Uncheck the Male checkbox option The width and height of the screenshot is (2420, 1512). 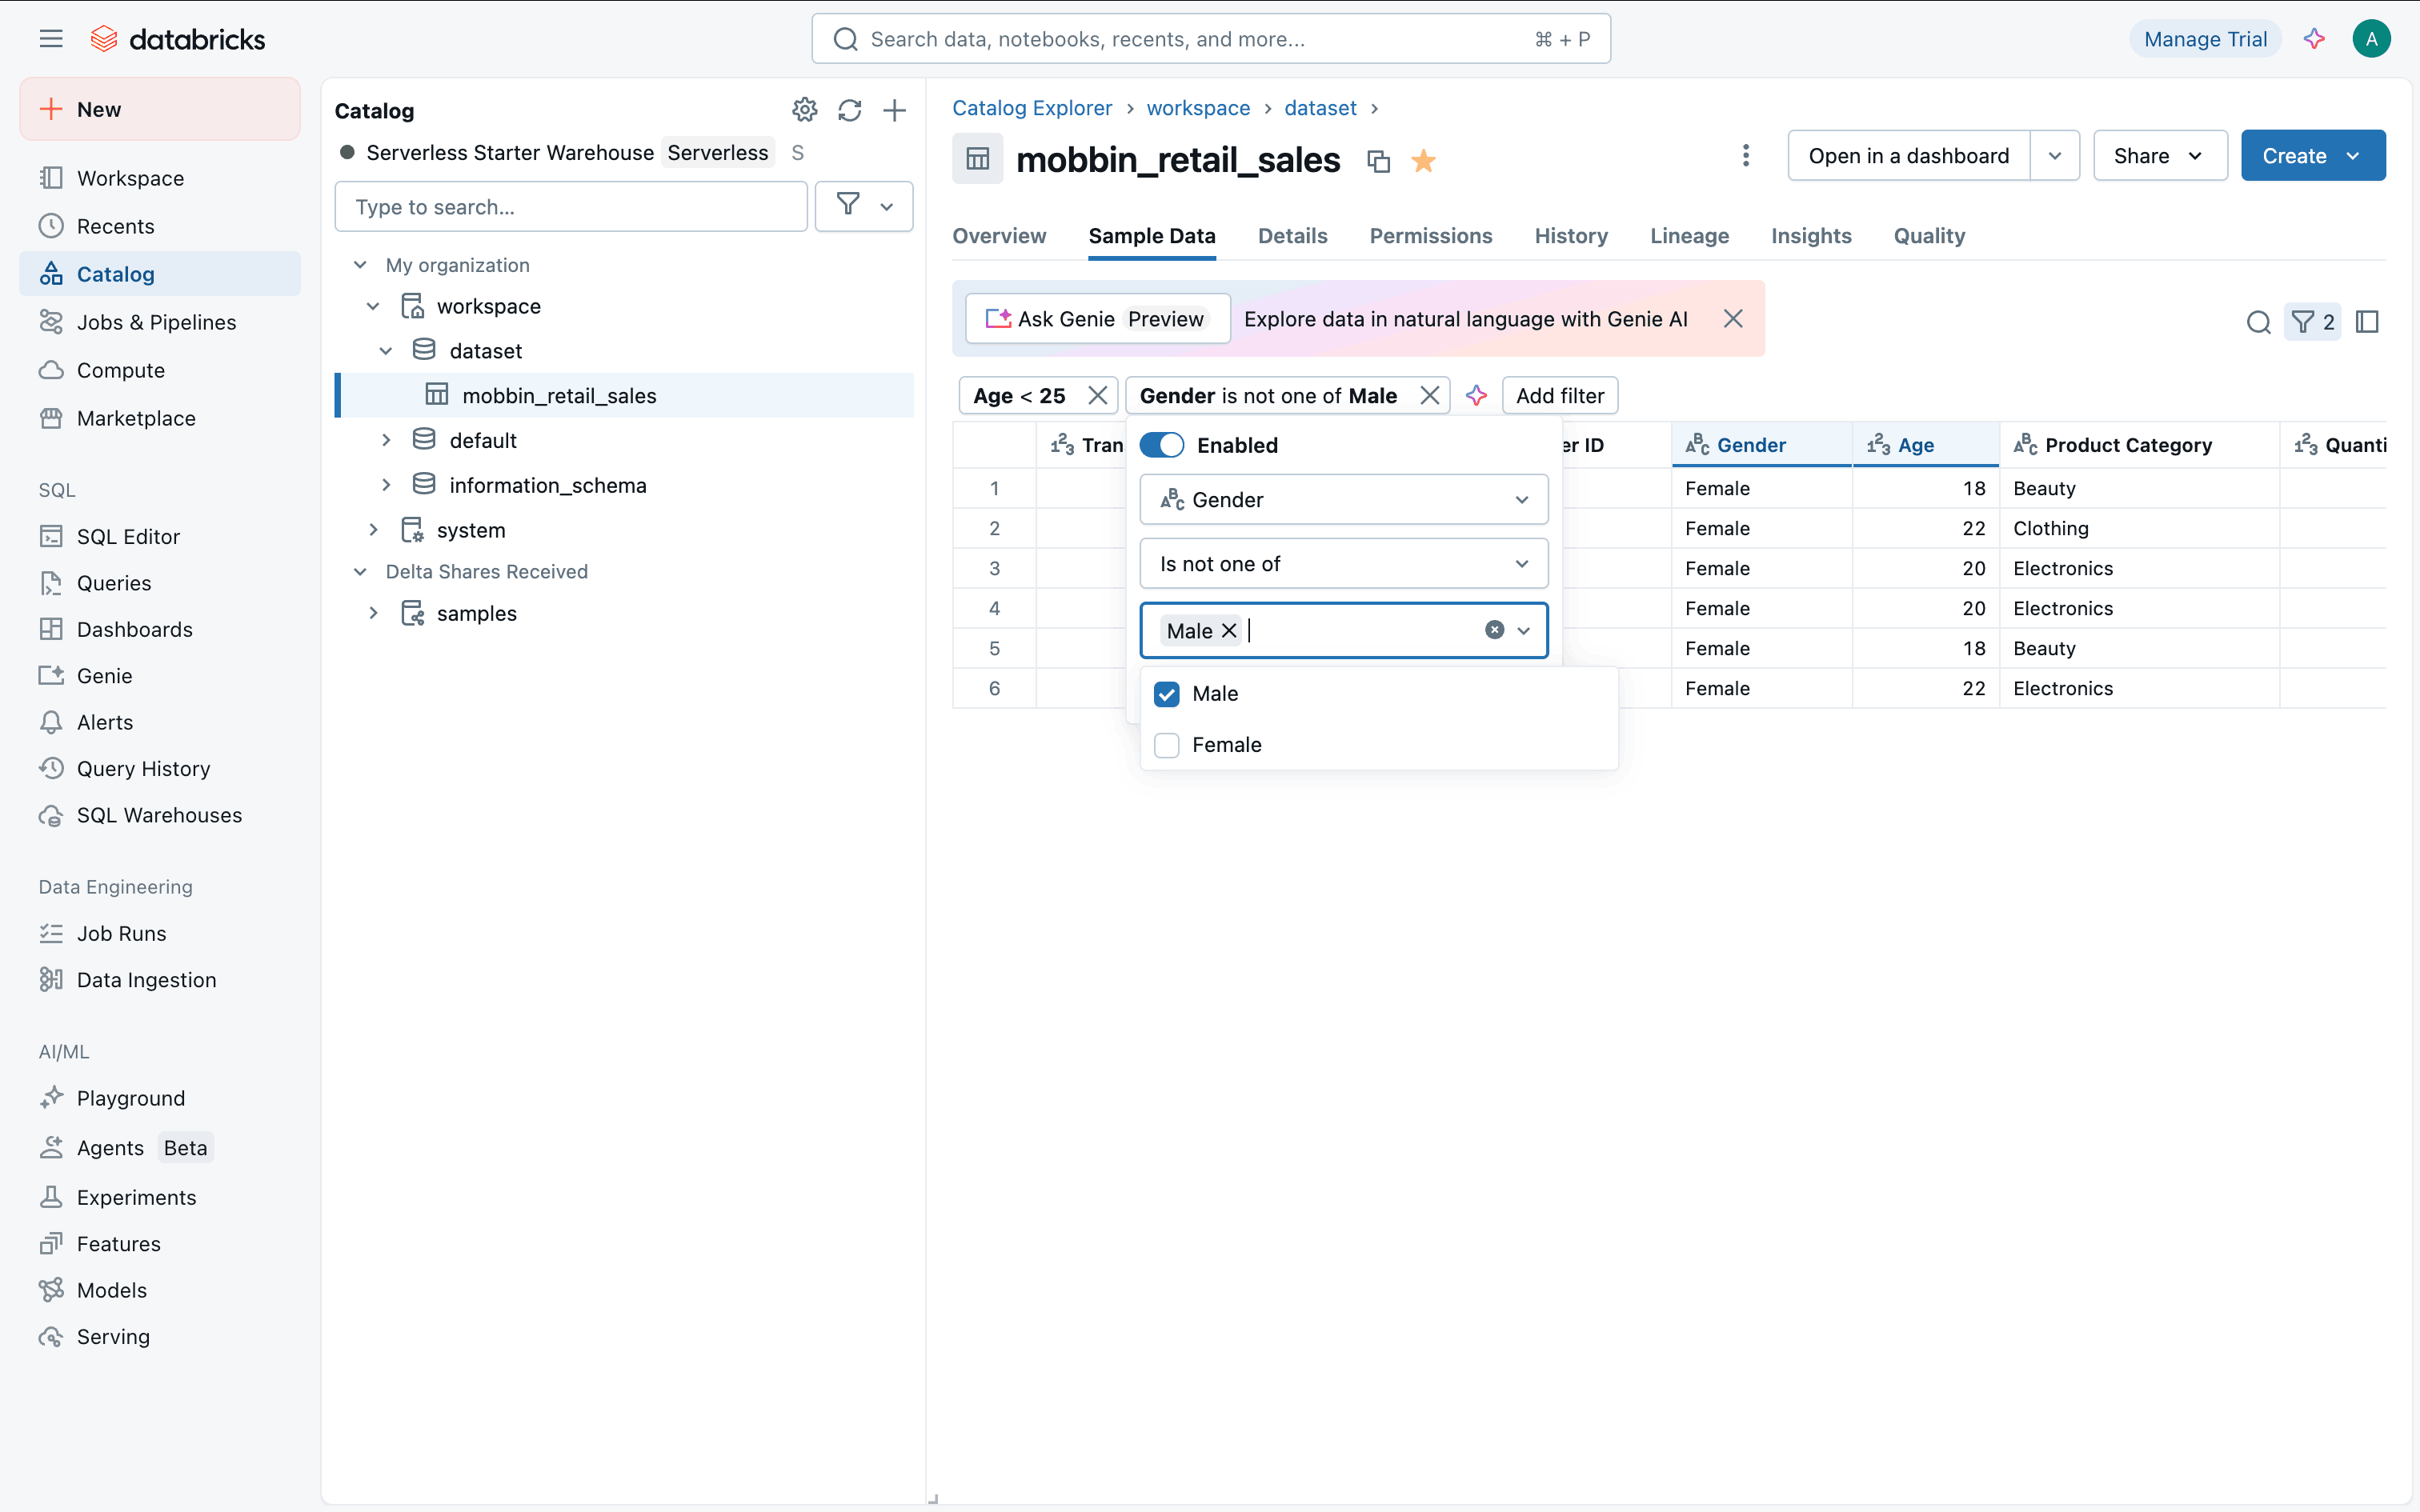[x=1166, y=694]
